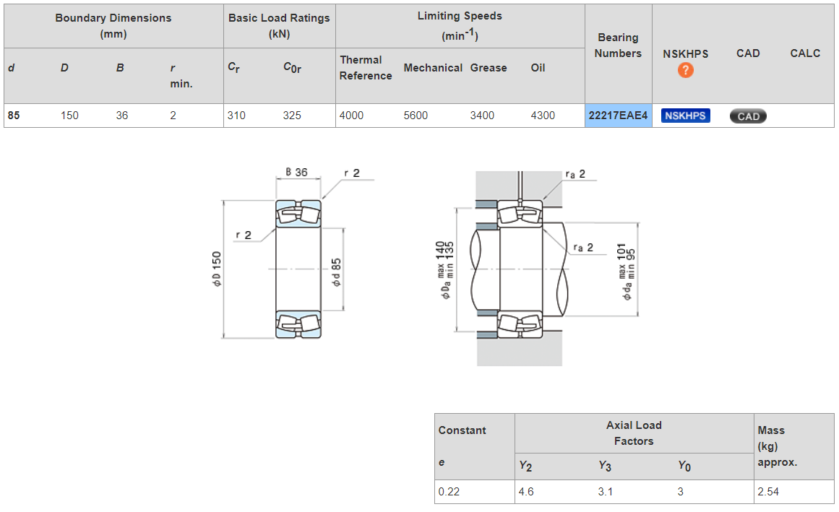This screenshot has height=512, width=839.
Task: Click the Thermal Reference speed value 4000
Action: (352, 116)
